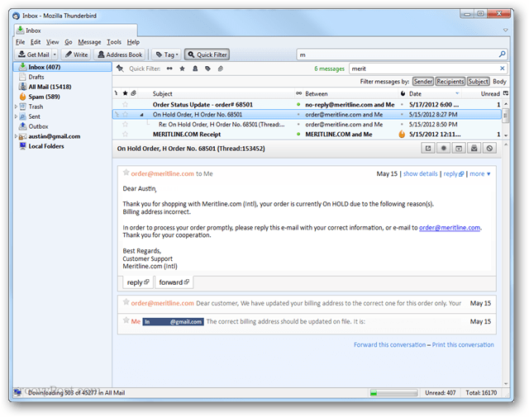Expand the austin@gmail.com account

click(16, 136)
